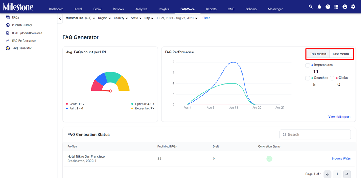The width and height of the screenshot is (361, 178).
Task: Switch to the Reviews tab
Action: 118,9
